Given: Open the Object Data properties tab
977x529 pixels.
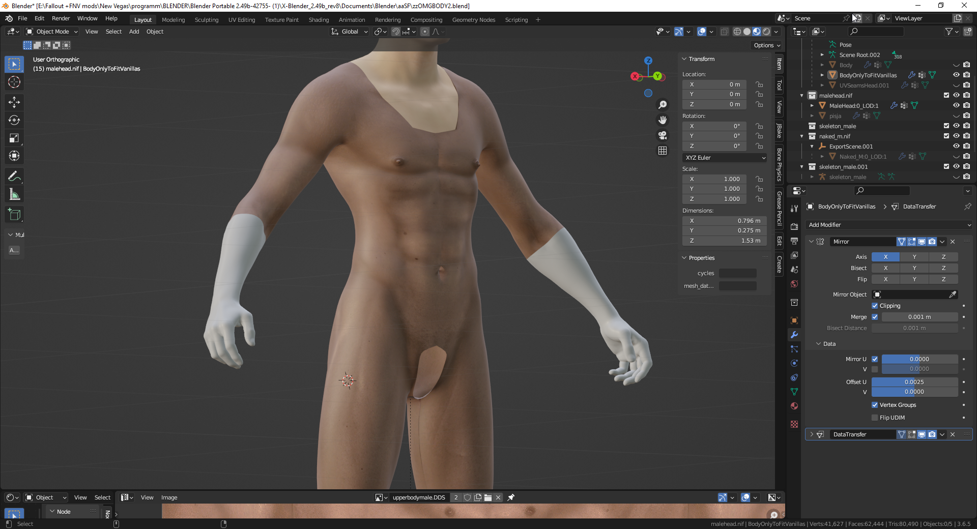Looking at the screenshot, I should 794,392.
